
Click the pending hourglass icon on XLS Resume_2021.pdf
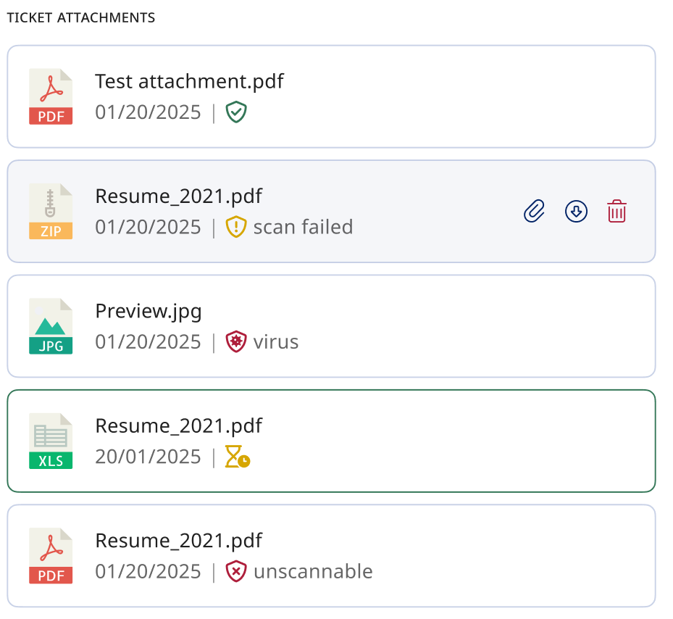236,456
